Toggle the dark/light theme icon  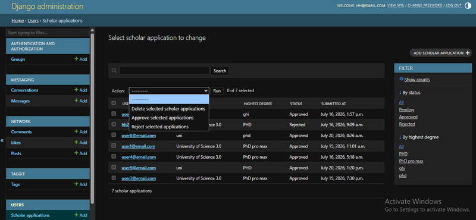468,5
